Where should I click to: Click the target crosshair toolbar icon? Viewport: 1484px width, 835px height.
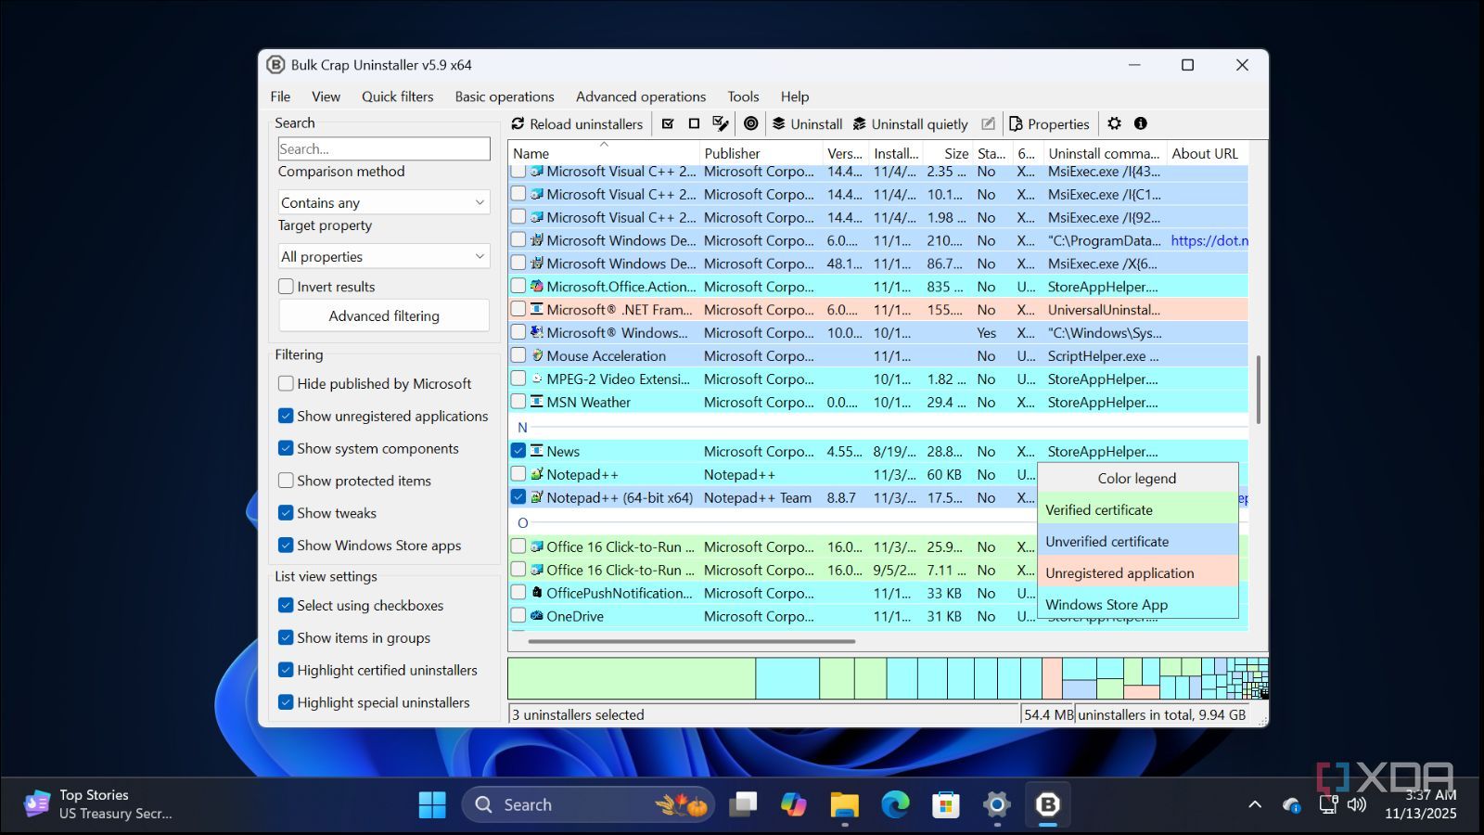tap(751, 123)
